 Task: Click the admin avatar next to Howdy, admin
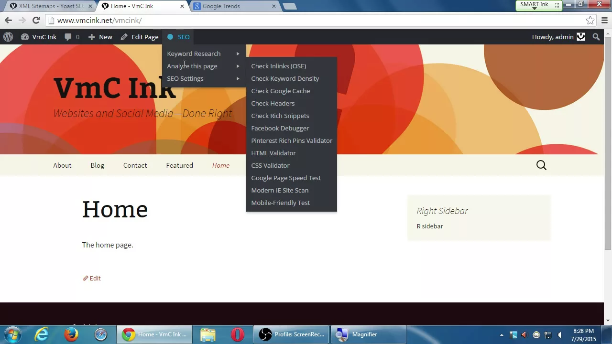581,37
